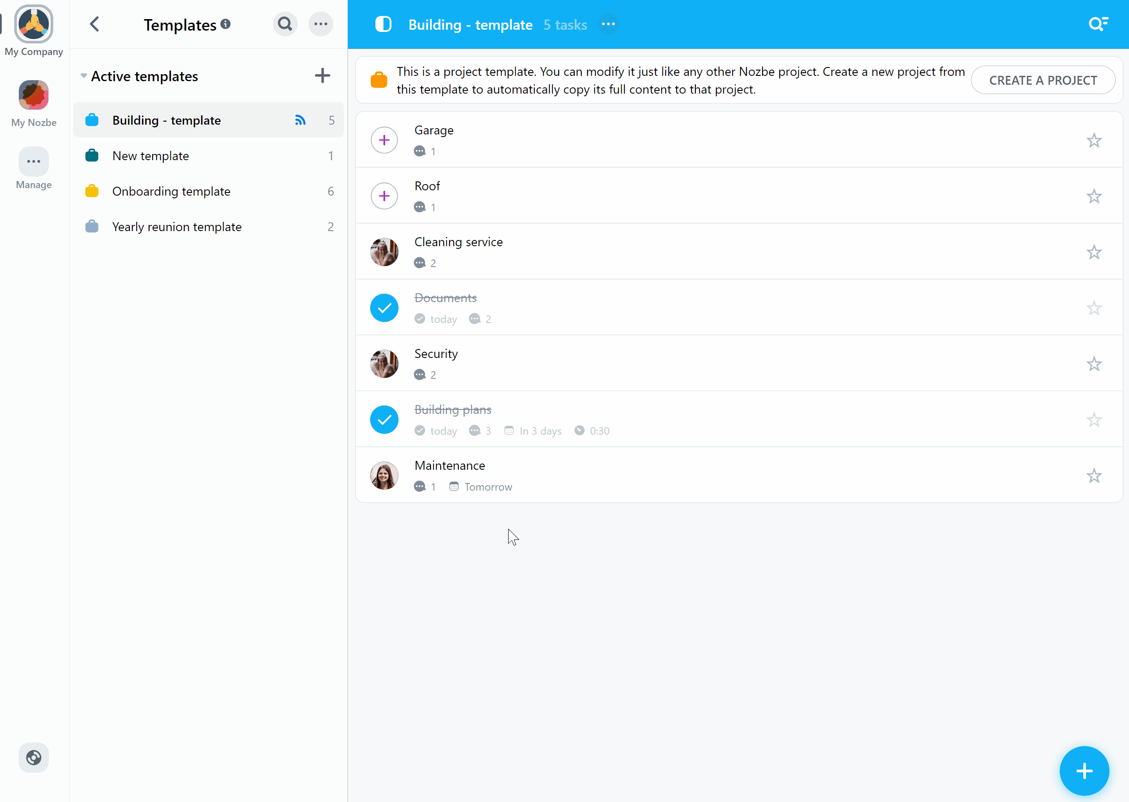1129x802 pixels.
Task: Click the display settings icon top right
Action: pos(1099,24)
